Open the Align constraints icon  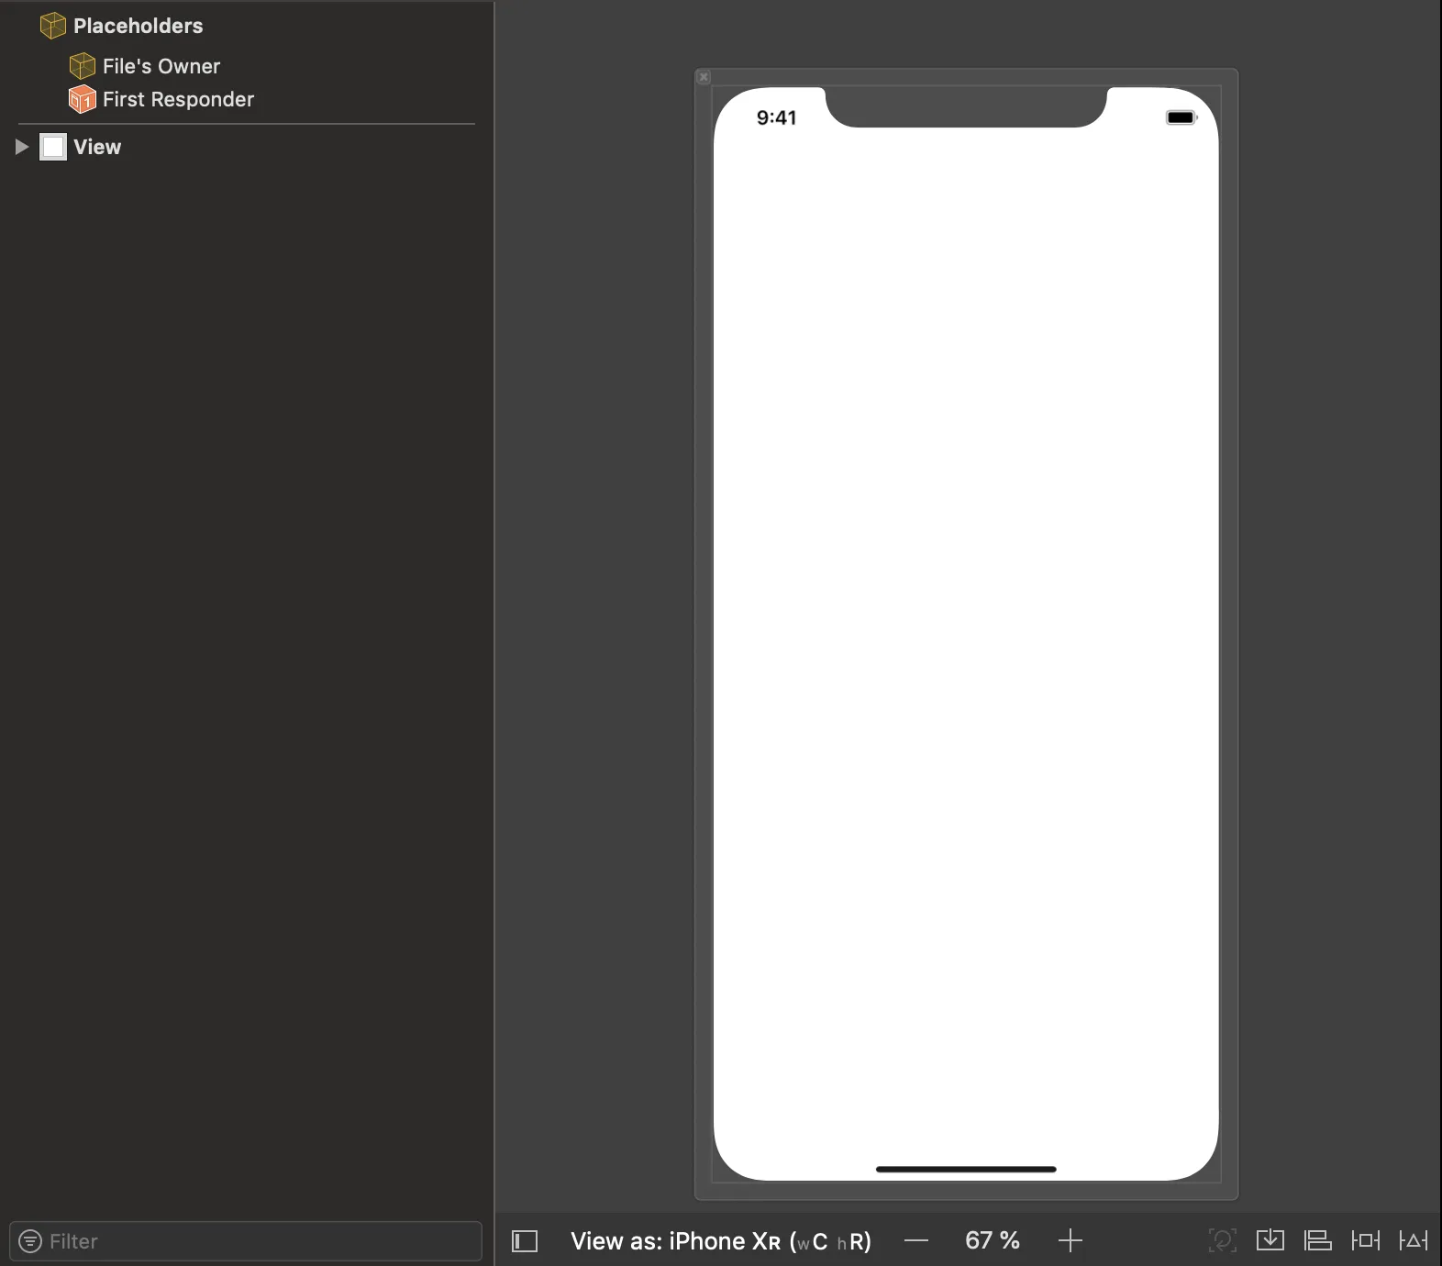click(x=1318, y=1241)
